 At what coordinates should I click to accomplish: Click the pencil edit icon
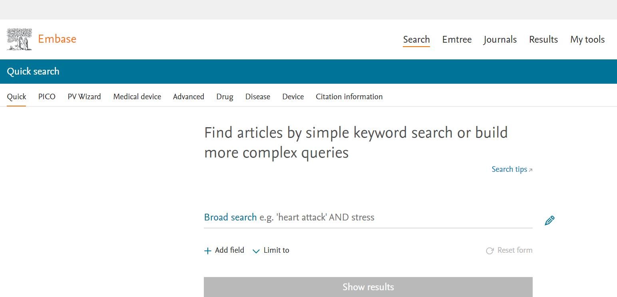point(549,220)
